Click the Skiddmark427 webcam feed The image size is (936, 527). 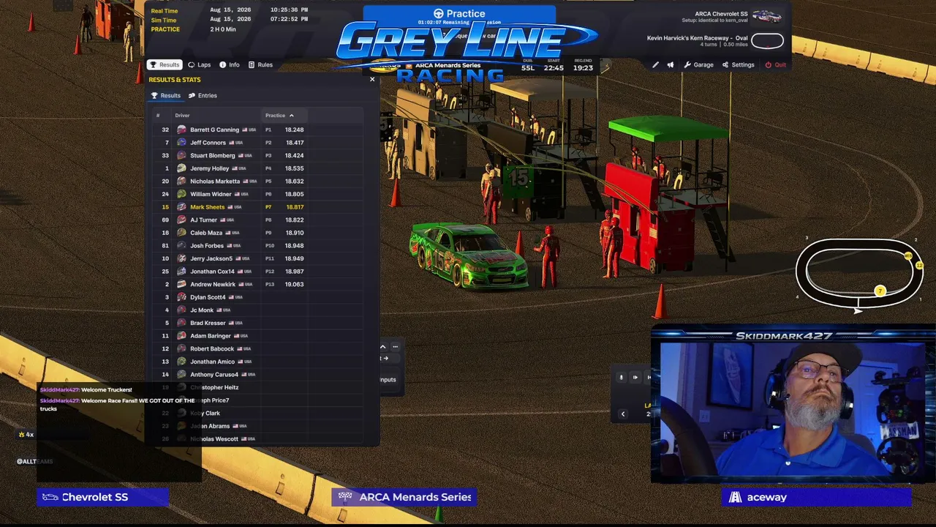(793, 411)
